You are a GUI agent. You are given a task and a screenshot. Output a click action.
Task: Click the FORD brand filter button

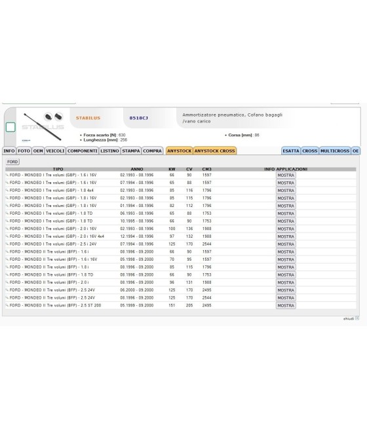coord(12,162)
